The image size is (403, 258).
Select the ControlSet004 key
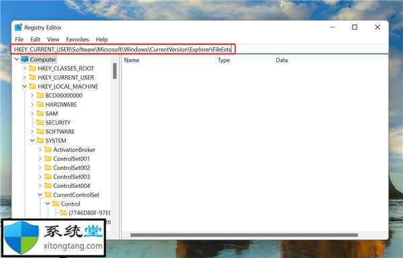click(x=71, y=185)
